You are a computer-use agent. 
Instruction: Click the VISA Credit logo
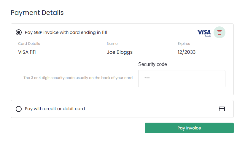204,33
